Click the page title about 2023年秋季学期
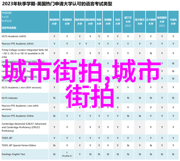The image size is (180, 161). tap(57, 4)
